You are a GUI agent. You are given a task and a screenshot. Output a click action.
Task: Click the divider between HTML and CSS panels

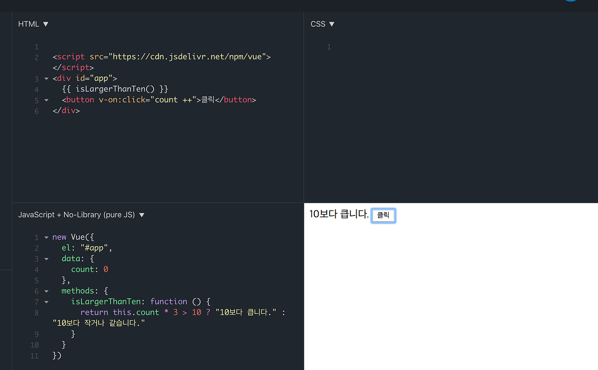pyautogui.click(x=304, y=107)
